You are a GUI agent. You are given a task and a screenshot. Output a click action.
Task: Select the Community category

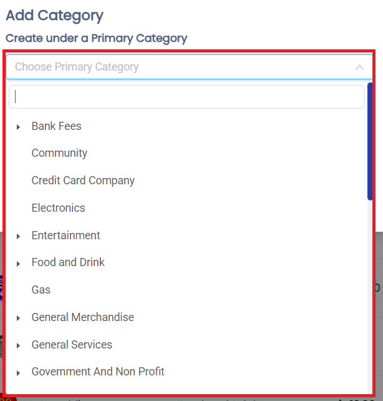point(59,153)
